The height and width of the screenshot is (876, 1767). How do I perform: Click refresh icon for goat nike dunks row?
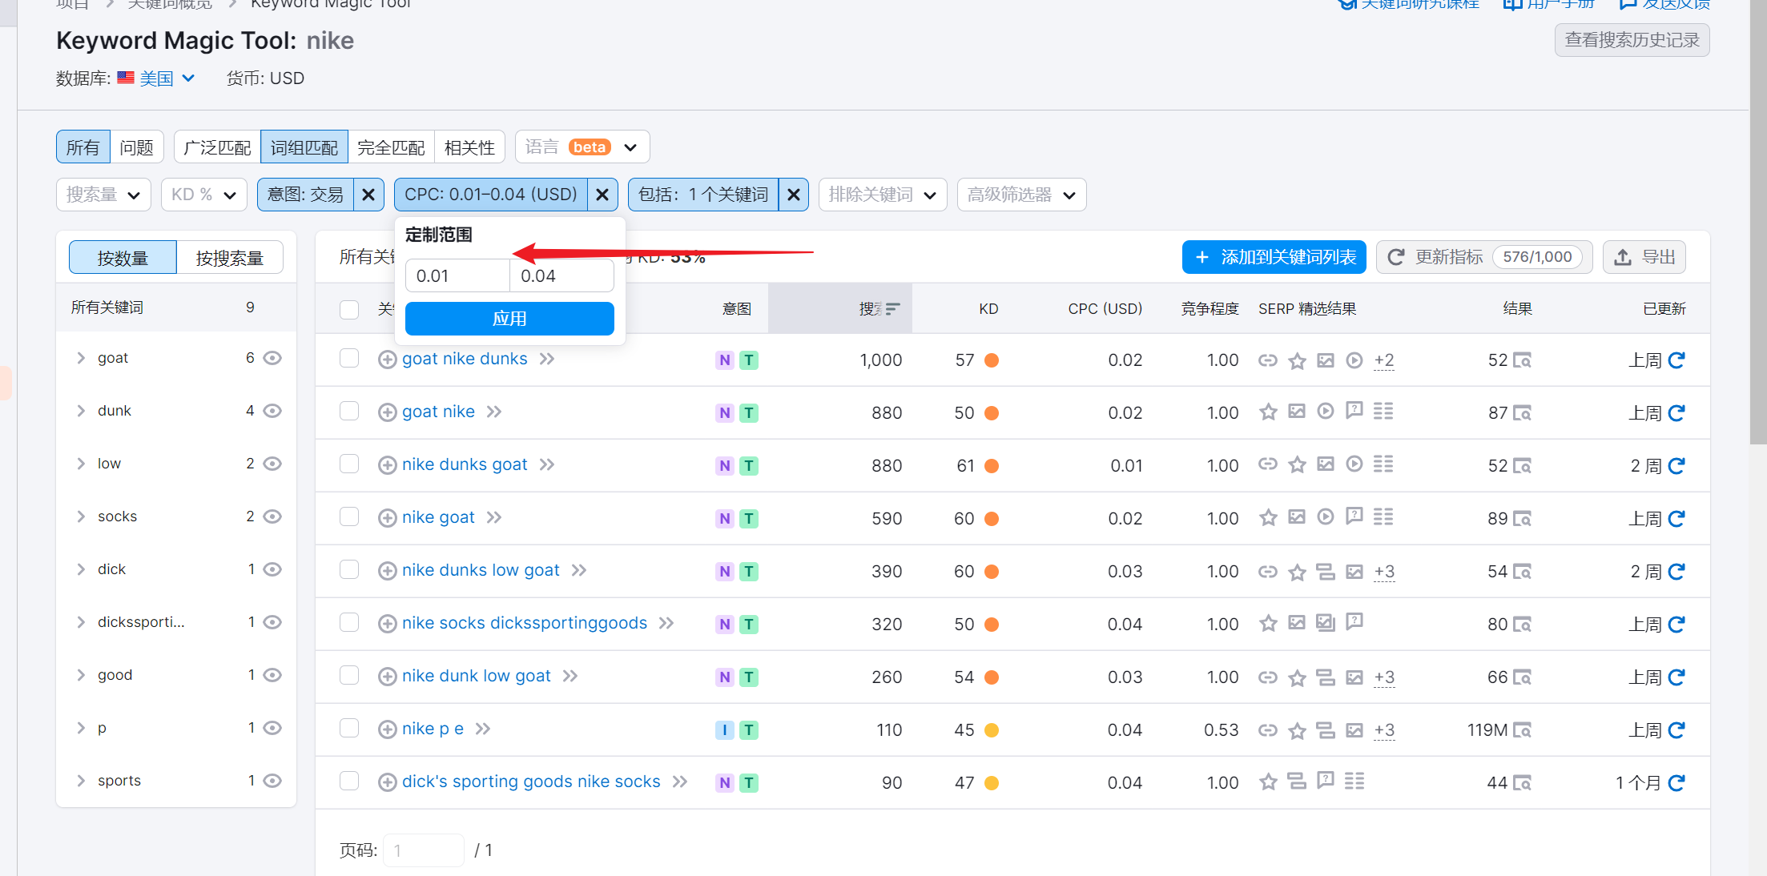pos(1676,360)
